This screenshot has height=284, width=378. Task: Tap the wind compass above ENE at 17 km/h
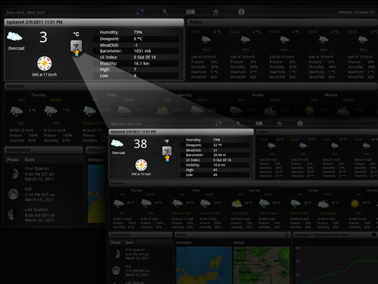click(44, 63)
